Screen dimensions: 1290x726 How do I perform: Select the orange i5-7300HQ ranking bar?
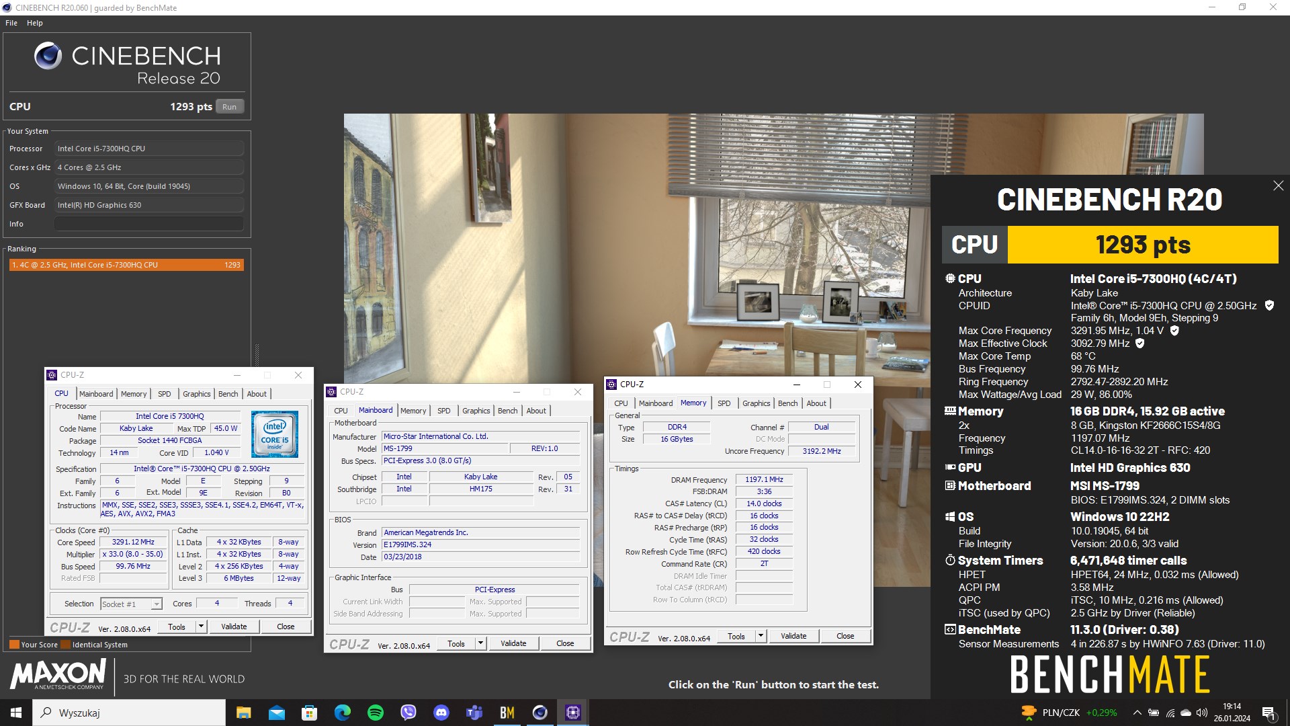126,265
